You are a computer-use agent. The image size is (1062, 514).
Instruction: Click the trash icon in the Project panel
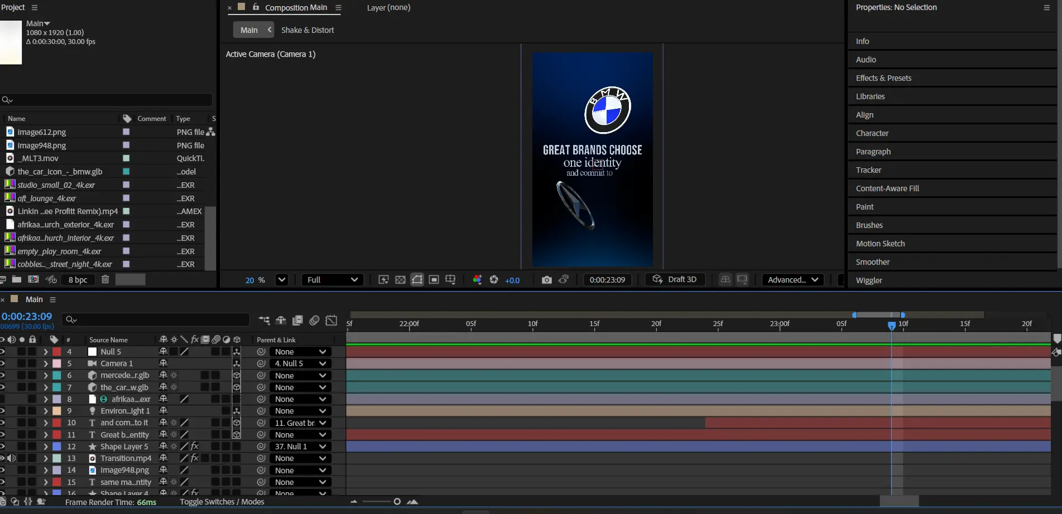pyautogui.click(x=105, y=279)
